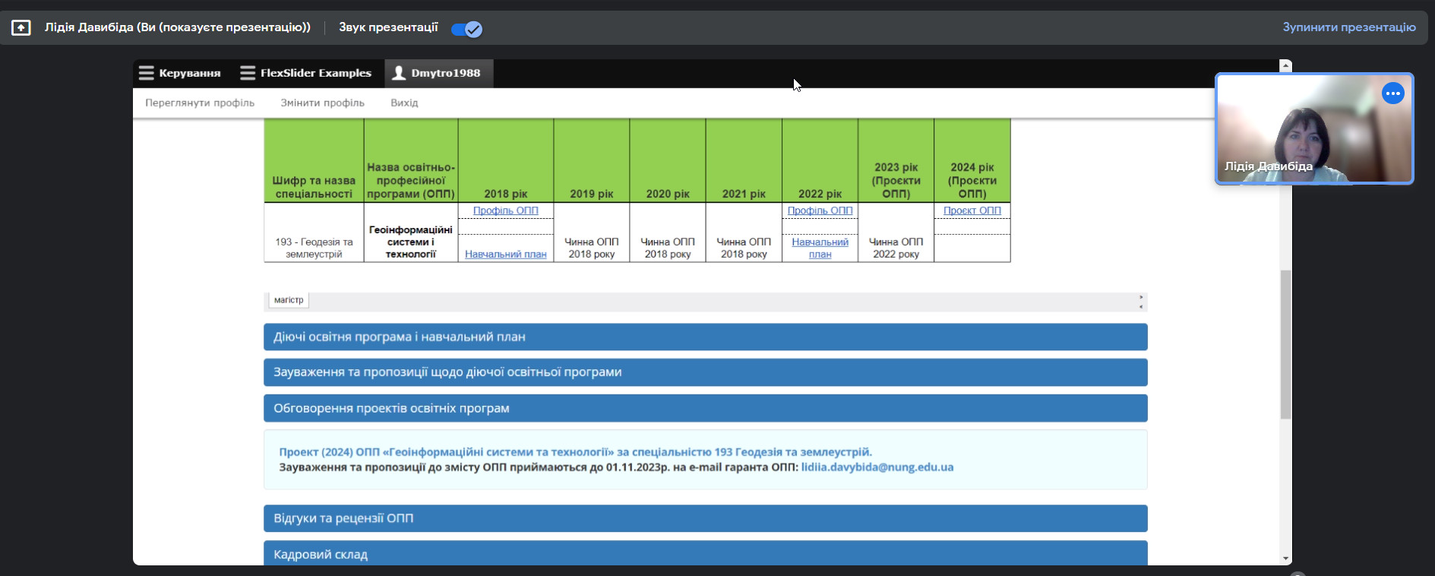Expand Діючі освітня програма і навчальний план
The image size is (1435, 576).
click(704, 337)
